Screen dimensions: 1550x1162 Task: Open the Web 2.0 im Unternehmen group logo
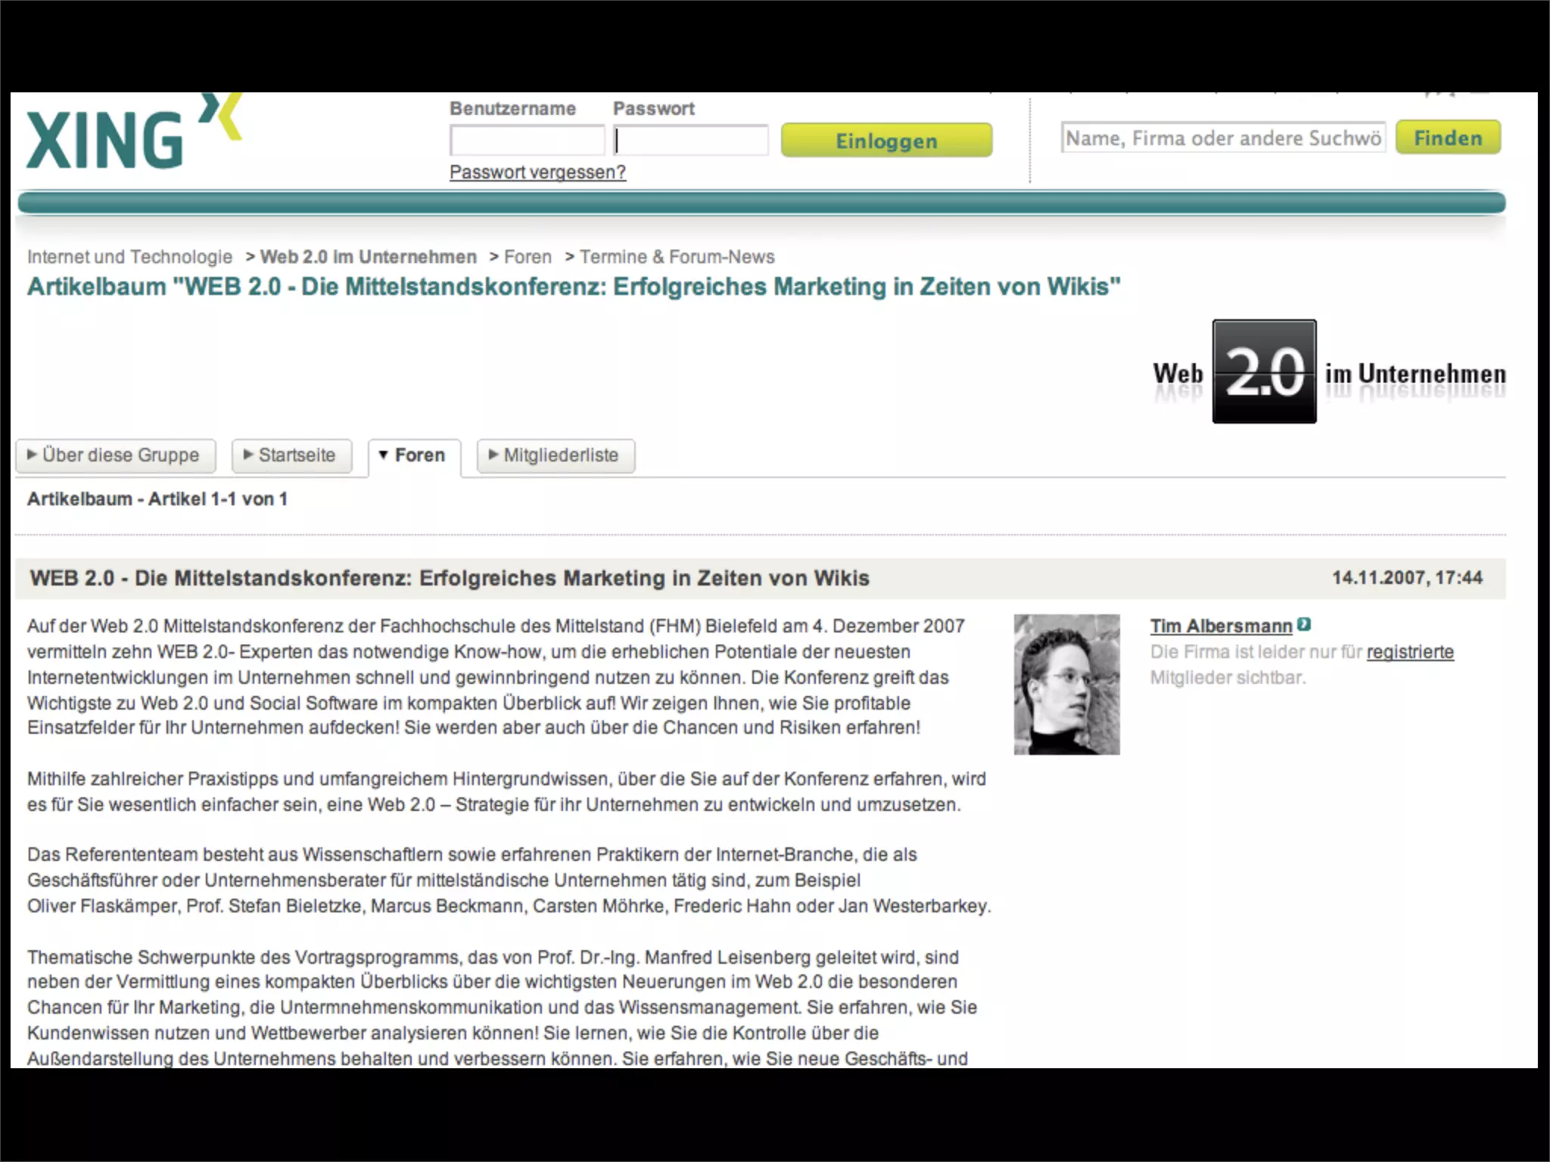(x=1329, y=371)
